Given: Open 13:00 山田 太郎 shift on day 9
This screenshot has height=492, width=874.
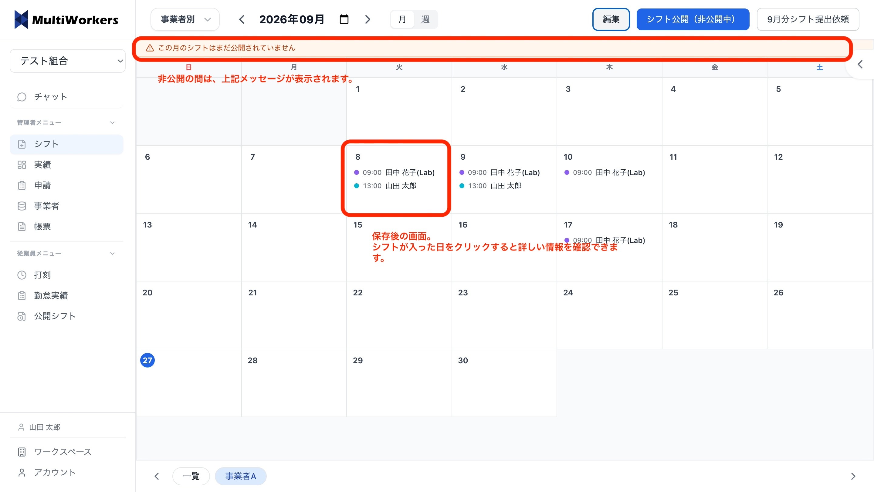Looking at the screenshot, I should (490, 186).
